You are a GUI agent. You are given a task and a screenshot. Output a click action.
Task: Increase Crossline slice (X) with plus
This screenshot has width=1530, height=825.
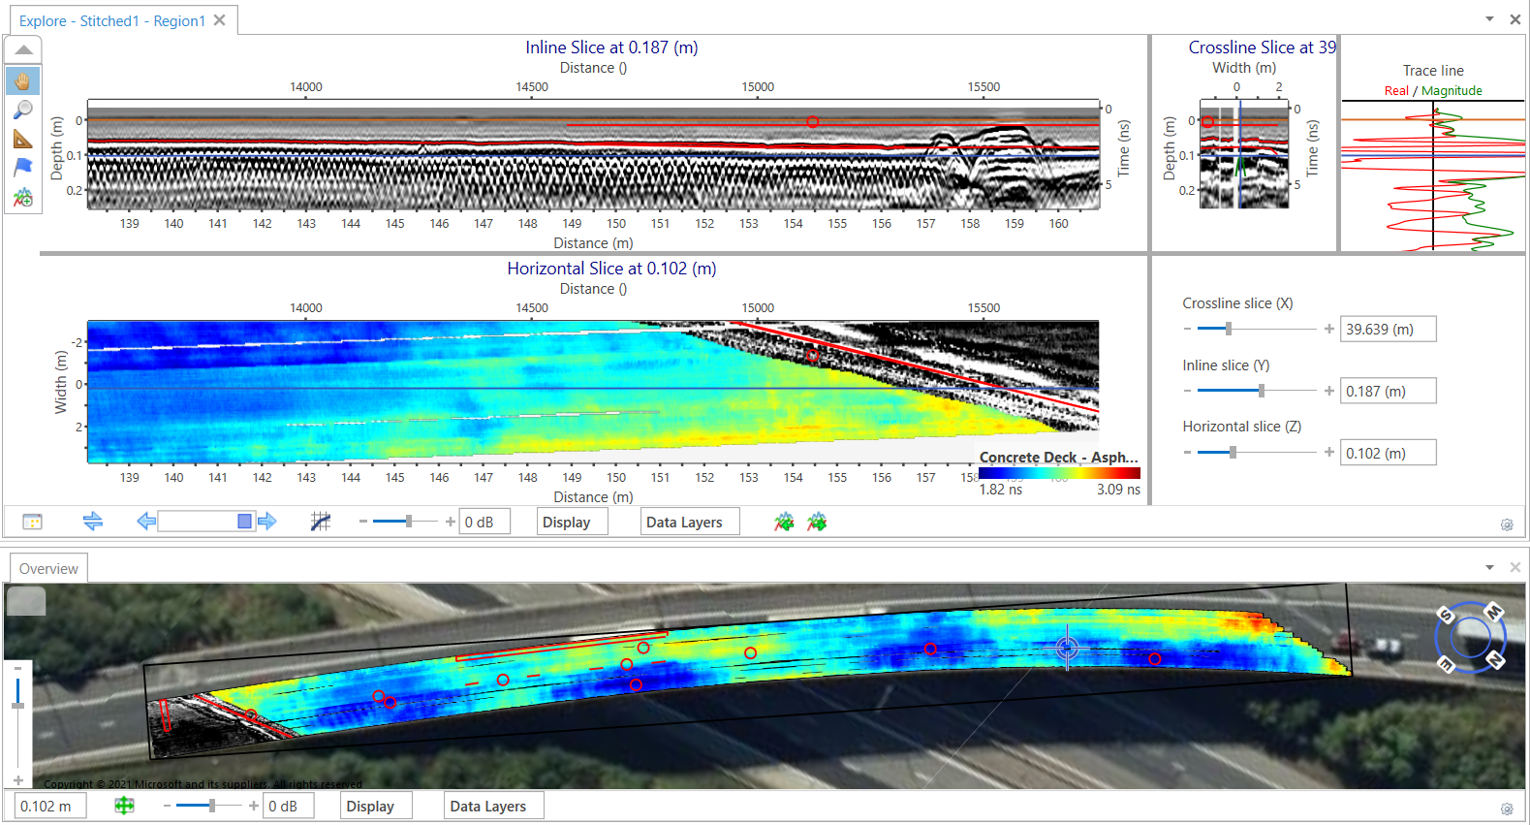click(1329, 329)
